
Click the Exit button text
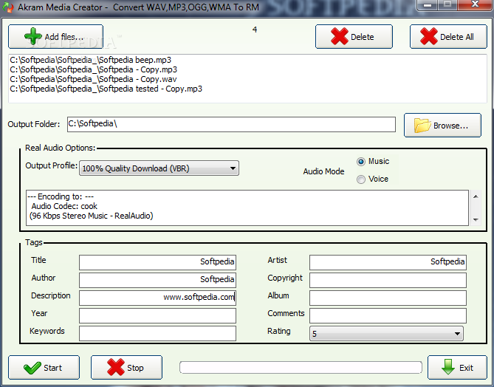466,368
